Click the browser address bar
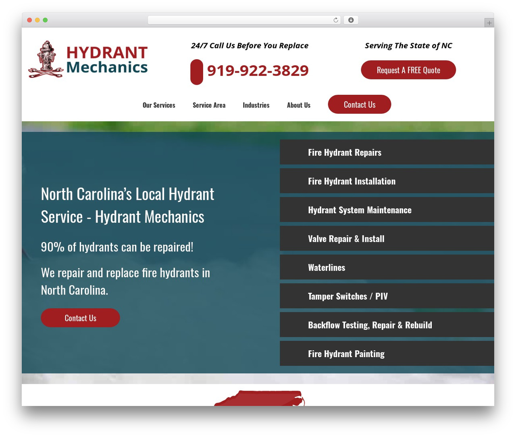 click(x=244, y=20)
